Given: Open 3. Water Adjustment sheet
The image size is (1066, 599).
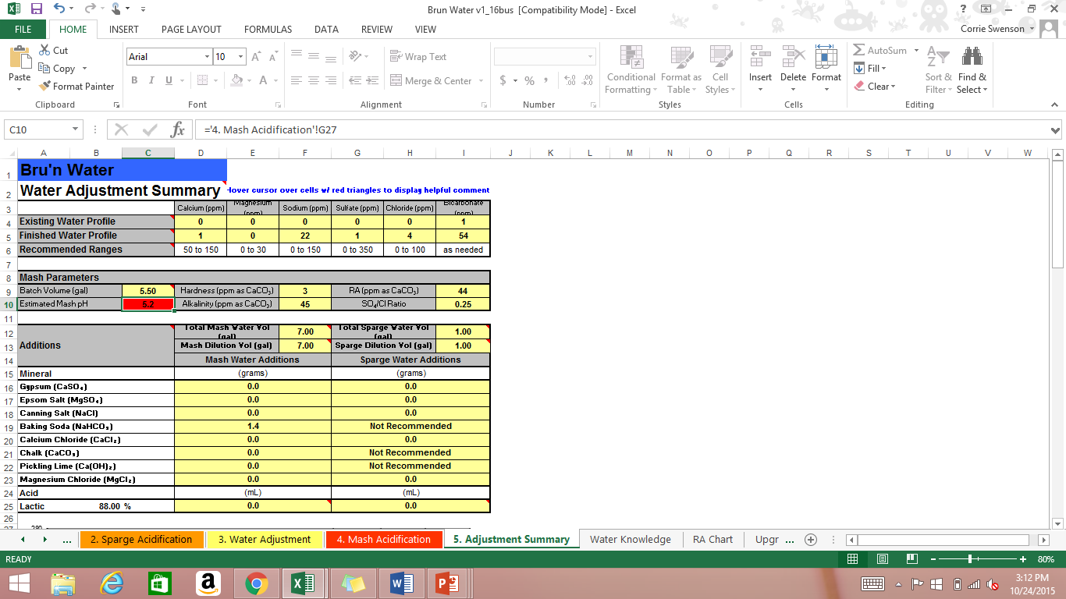Looking at the screenshot, I should (x=265, y=539).
